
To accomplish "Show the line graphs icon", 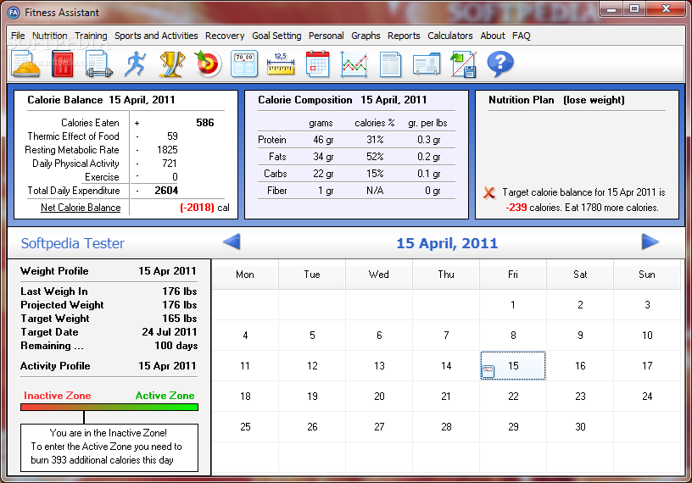I will click(354, 64).
